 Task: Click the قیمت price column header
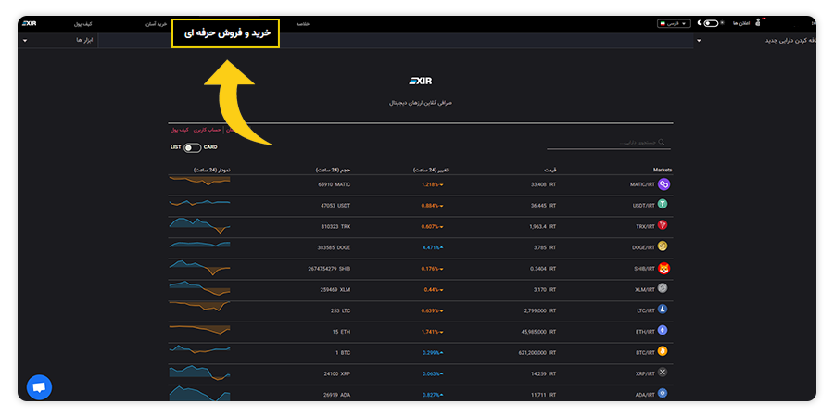(550, 170)
